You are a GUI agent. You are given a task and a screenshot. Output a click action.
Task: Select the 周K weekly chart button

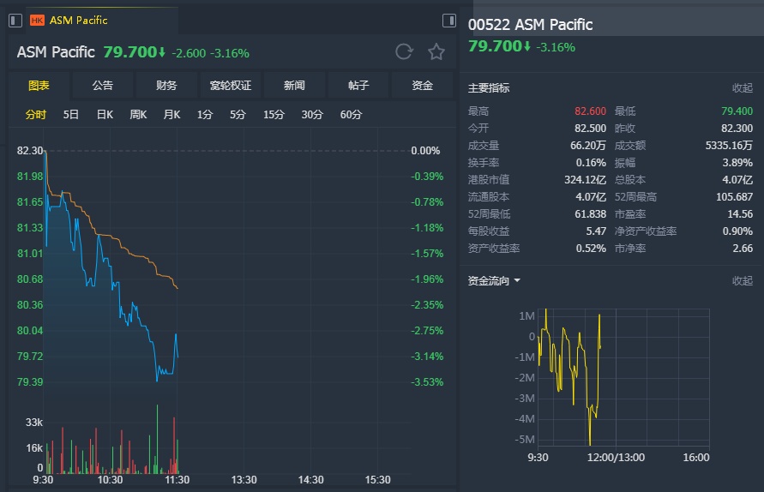138,114
